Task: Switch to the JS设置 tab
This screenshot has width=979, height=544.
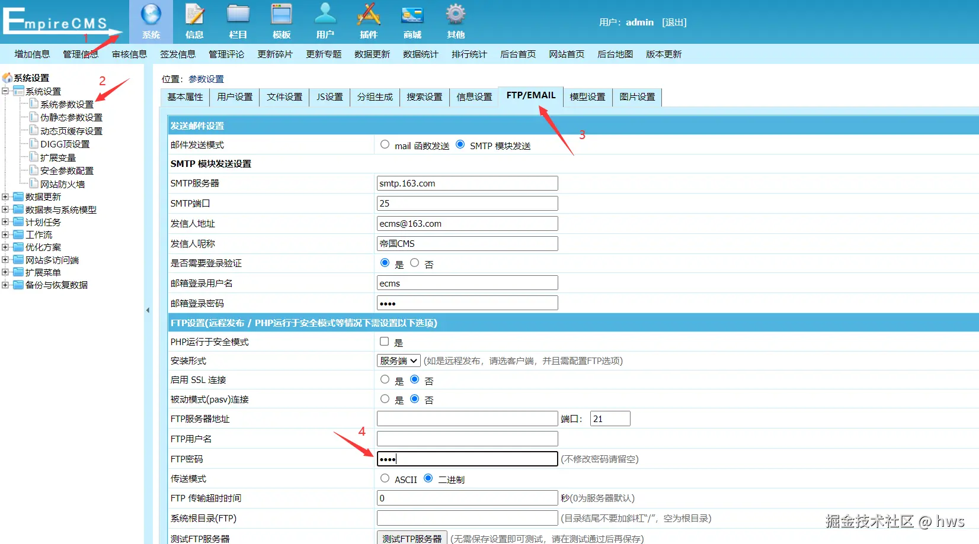Action: tap(329, 97)
